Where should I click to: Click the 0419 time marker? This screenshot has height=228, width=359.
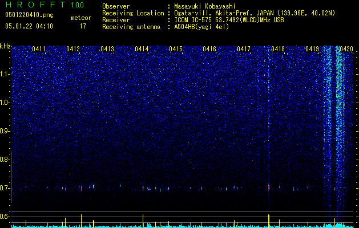(x=312, y=49)
